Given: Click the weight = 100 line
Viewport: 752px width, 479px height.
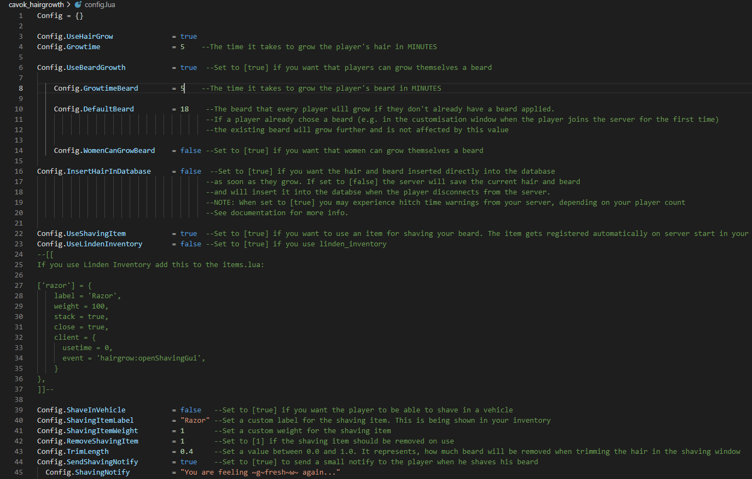Looking at the screenshot, I should click(81, 306).
